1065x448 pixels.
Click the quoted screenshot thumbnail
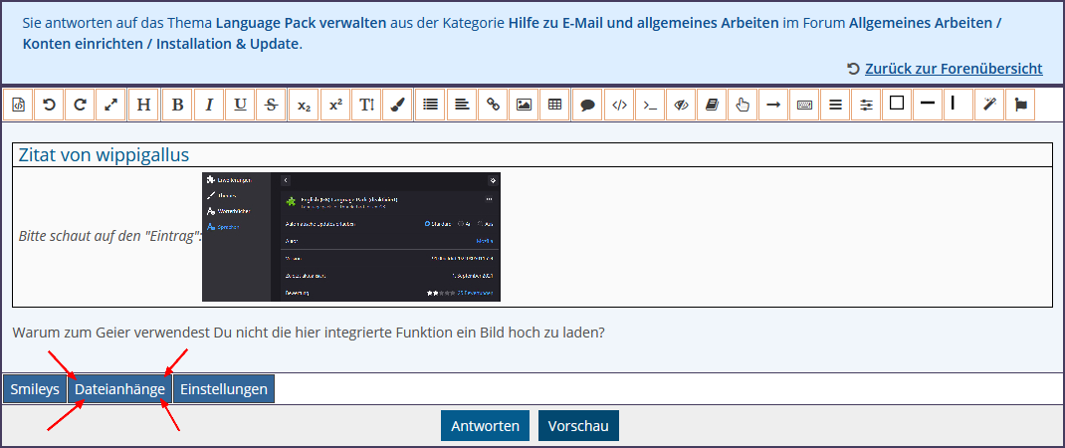coord(351,237)
